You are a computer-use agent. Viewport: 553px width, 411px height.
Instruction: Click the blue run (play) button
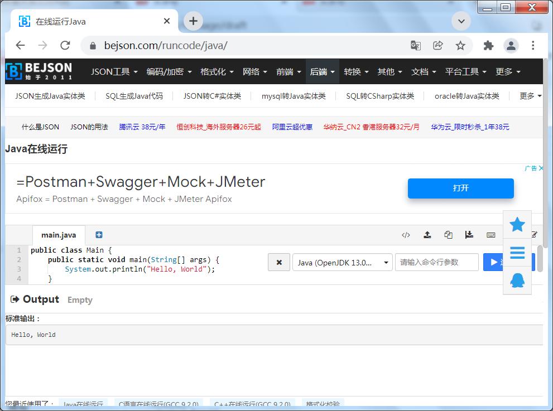tap(493, 262)
